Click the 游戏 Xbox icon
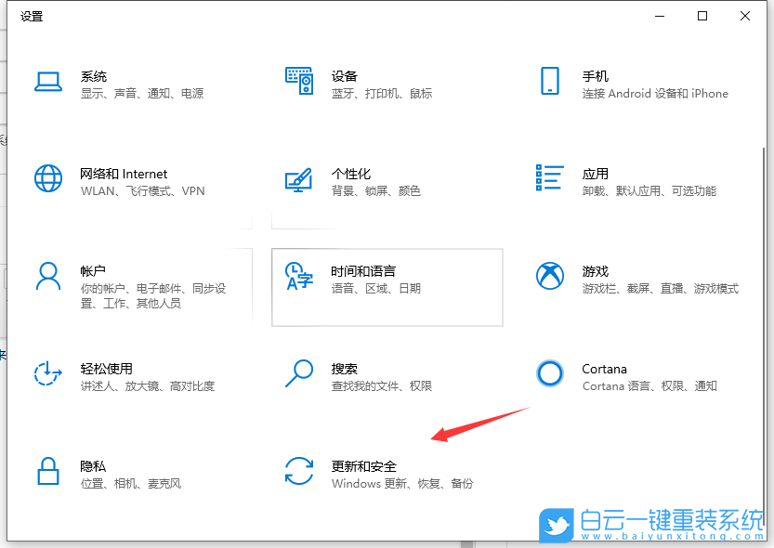This screenshot has height=548, width=774. 550,276
